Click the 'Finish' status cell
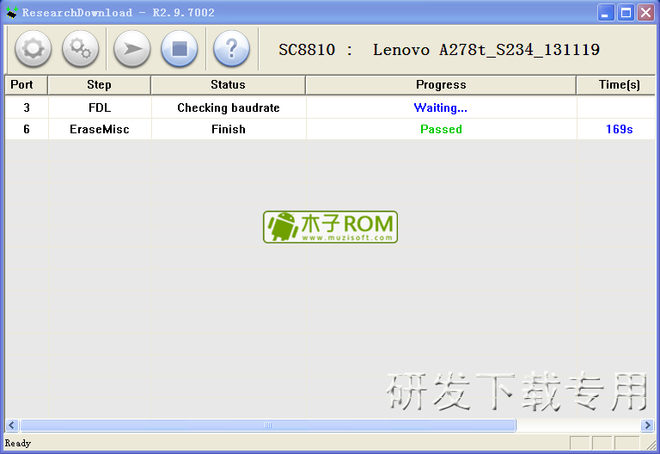 pyautogui.click(x=229, y=129)
